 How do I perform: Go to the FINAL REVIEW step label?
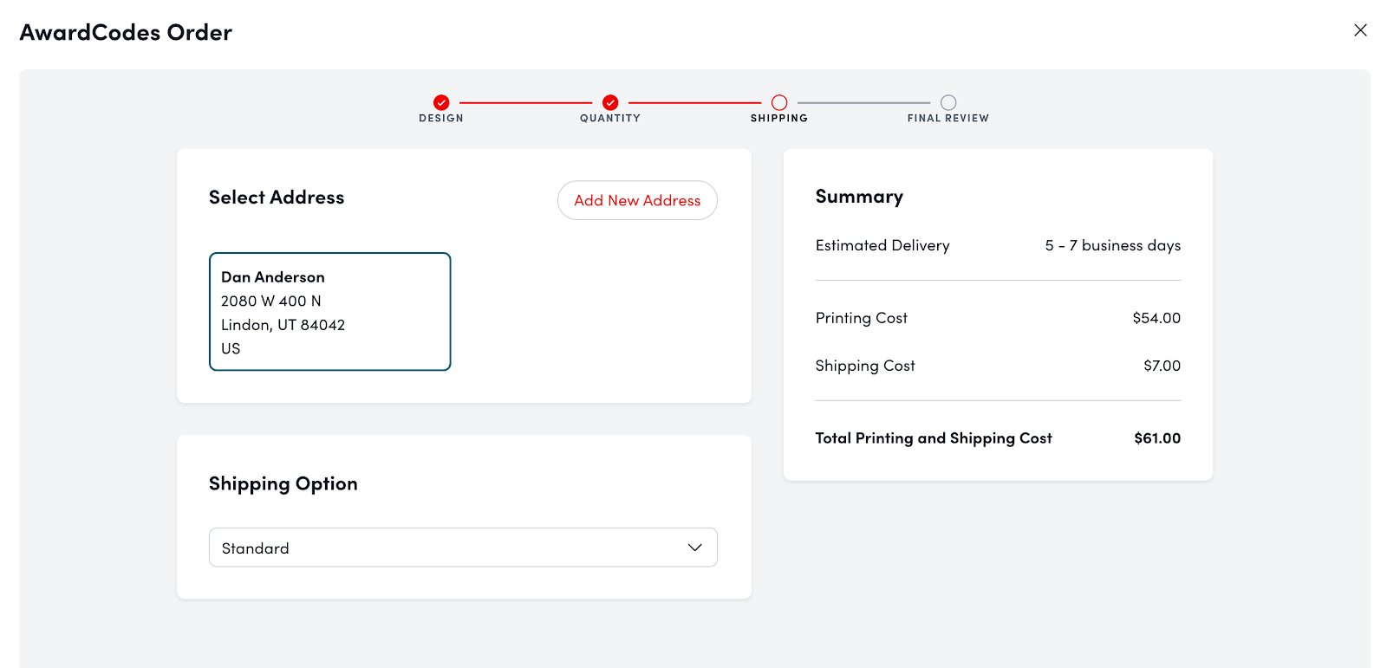coord(947,119)
